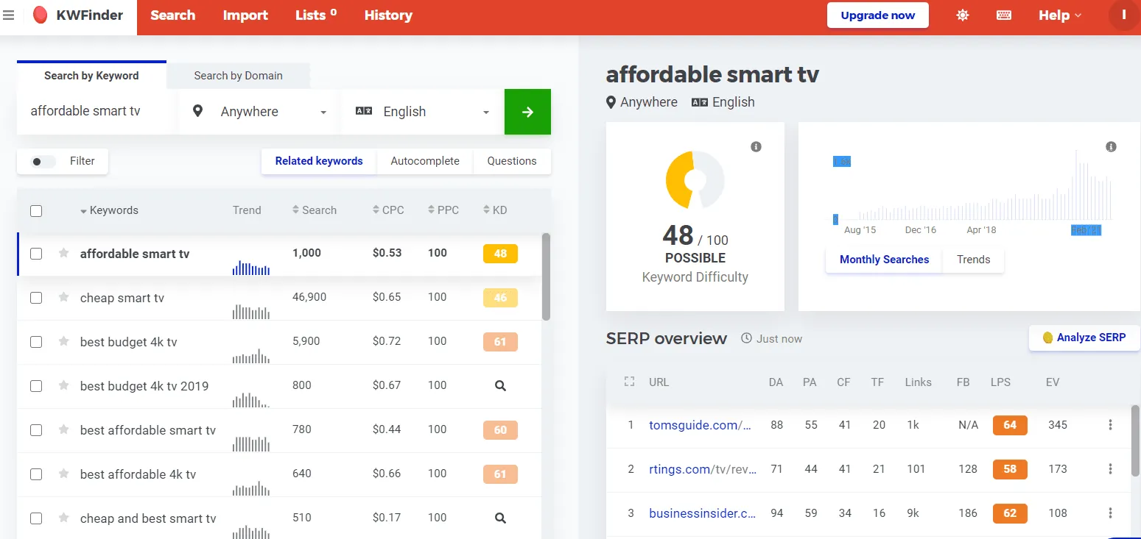This screenshot has height=539, width=1141.
Task: Toggle the Filter switch on
Action: coord(43,162)
